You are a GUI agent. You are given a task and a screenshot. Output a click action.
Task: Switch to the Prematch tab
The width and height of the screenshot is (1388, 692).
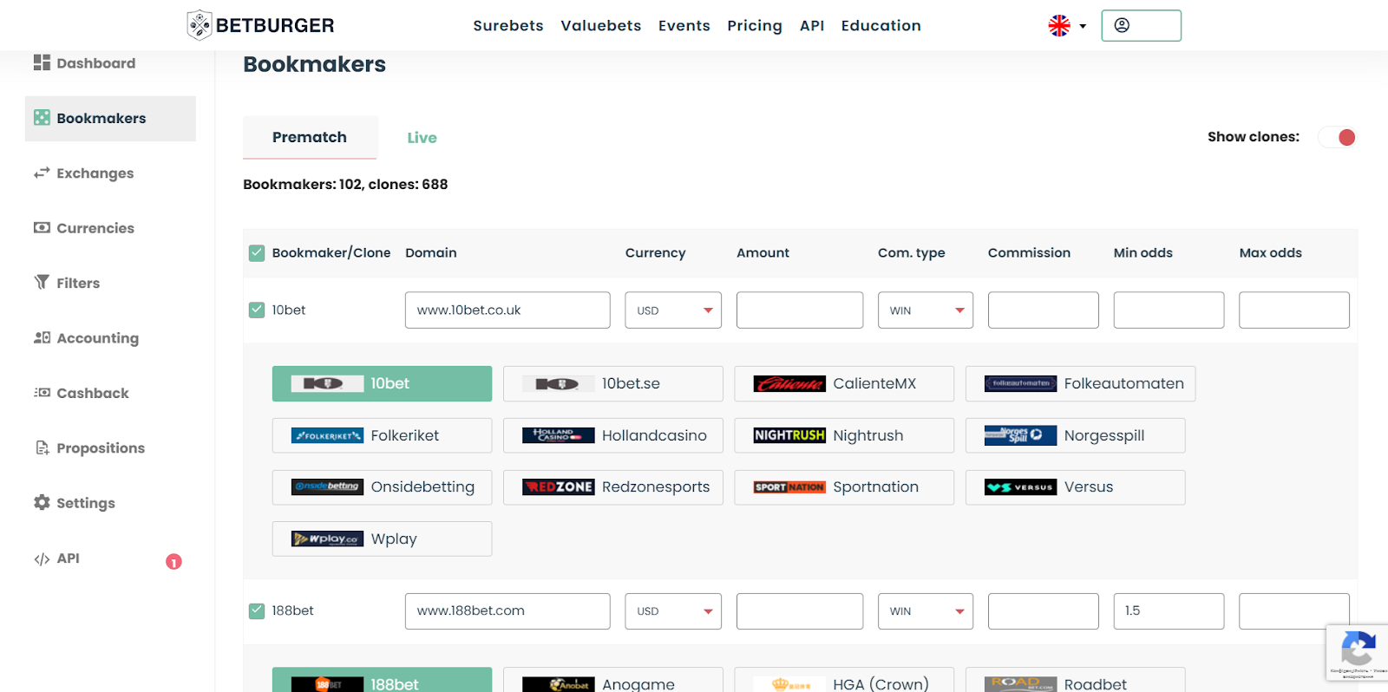(x=310, y=137)
